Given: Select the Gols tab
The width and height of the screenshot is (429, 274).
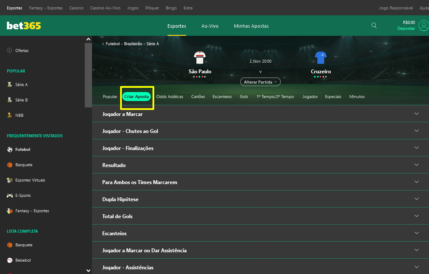Looking at the screenshot, I should click(x=244, y=97).
